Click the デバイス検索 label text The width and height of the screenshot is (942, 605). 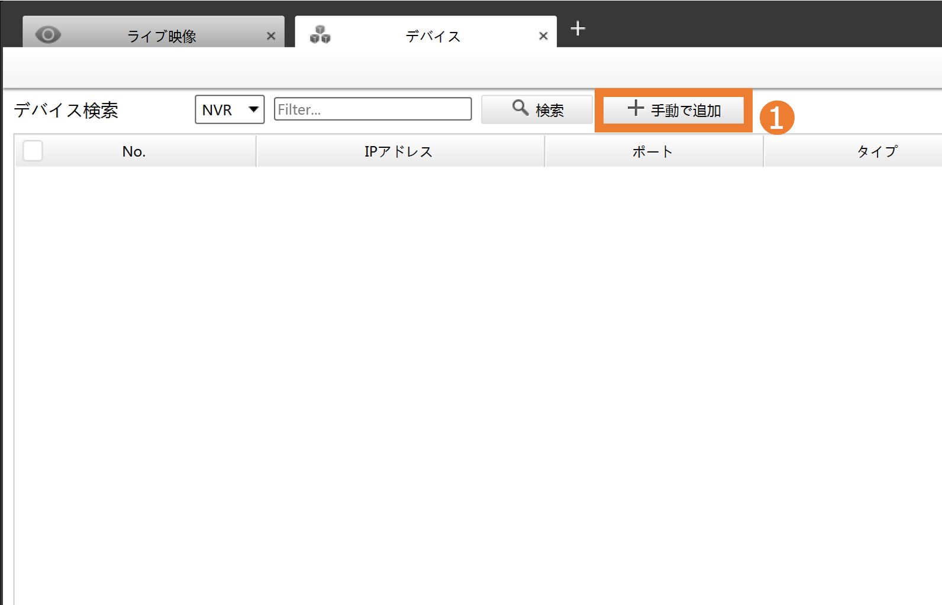tap(66, 110)
